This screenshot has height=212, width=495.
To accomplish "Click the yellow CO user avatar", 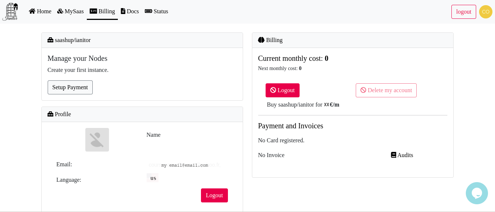I will [x=485, y=12].
